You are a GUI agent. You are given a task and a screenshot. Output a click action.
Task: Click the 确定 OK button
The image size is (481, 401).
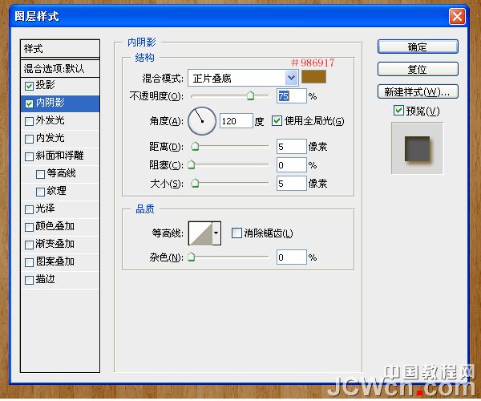[x=418, y=47]
